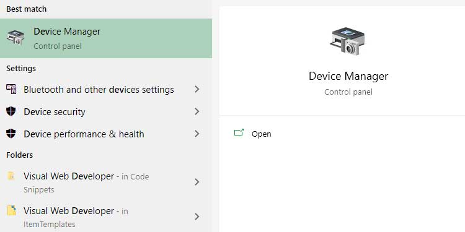Image resolution: width=465 pixels, height=232 pixels.
Task: Expand Device performance & health chevron
Action: [x=197, y=134]
